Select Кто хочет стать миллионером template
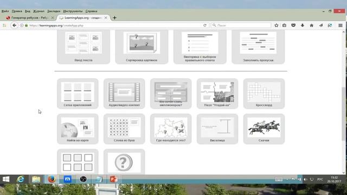This screenshot has height=195, width=347. point(171,94)
